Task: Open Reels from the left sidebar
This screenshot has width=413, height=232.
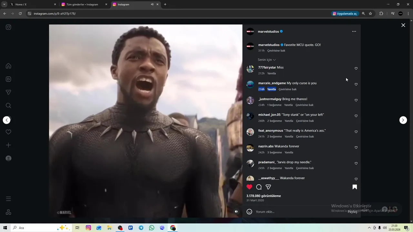Action: pos(8,79)
